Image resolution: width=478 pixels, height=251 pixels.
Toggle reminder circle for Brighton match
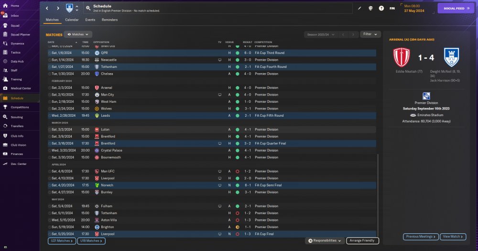[50, 227]
